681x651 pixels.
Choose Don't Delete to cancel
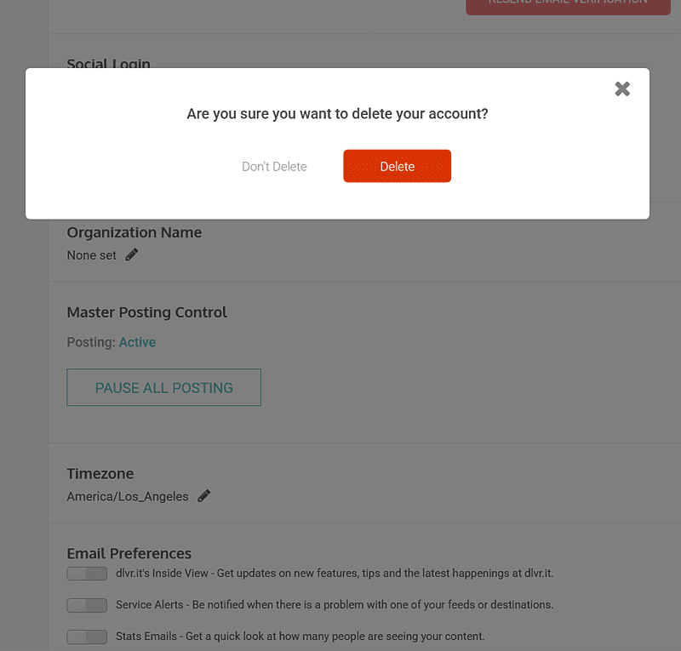coord(274,167)
